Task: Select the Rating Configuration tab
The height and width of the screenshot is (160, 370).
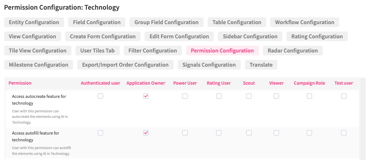Action: click(317, 36)
